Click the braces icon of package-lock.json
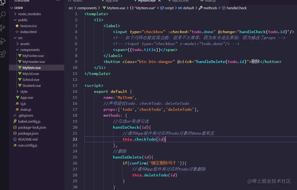 tap(15, 127)
